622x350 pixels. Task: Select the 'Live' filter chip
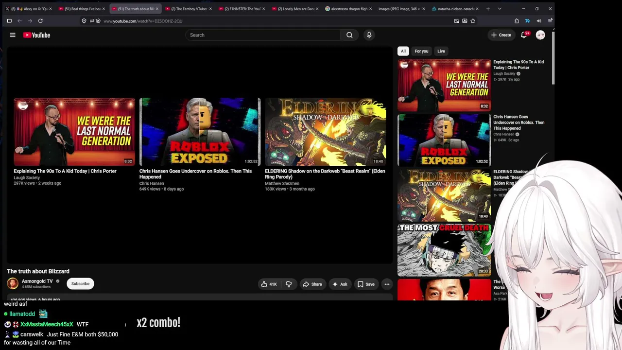pyautogui.click(x=441, y=51)
